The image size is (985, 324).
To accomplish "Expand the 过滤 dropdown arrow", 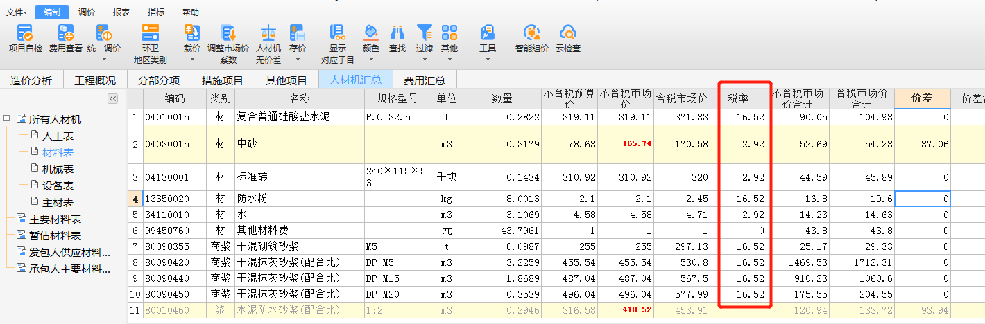I will click(x=424, y=60).
